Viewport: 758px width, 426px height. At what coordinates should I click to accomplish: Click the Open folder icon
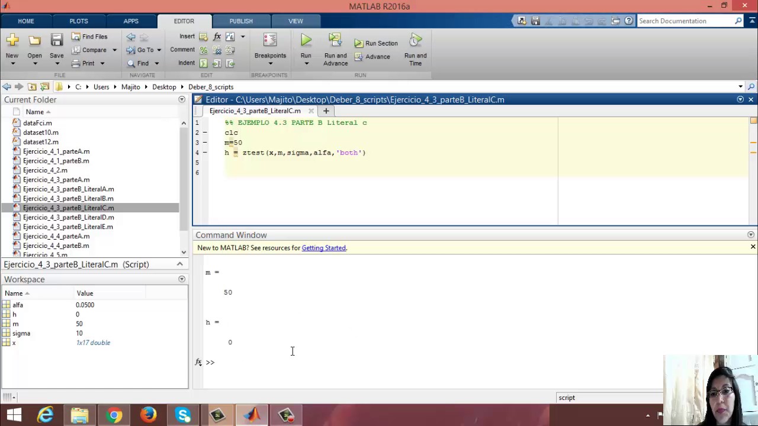point(34,40)
